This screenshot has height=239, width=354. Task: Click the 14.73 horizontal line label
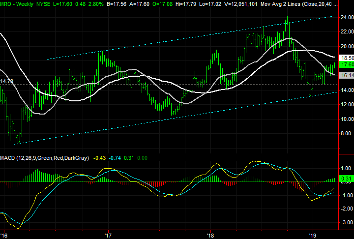click(6, 81)
